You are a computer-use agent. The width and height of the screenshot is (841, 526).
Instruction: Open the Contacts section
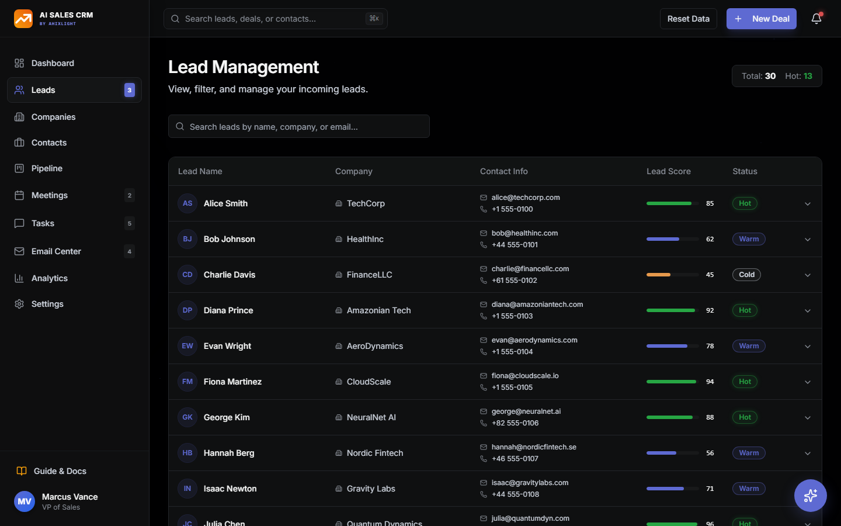74,143
